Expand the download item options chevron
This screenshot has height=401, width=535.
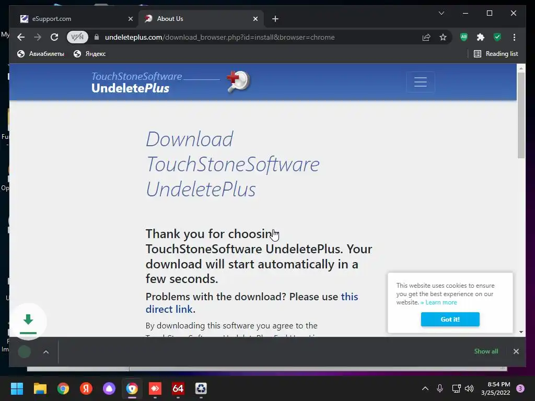click(x=46, y=352)
